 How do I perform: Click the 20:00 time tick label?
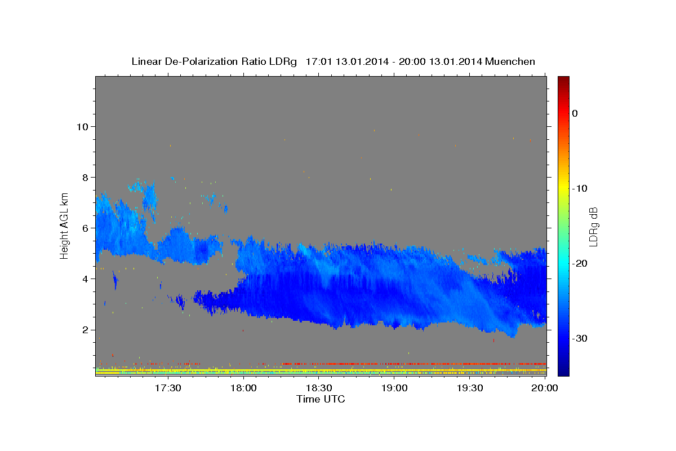tap(545, 388)
